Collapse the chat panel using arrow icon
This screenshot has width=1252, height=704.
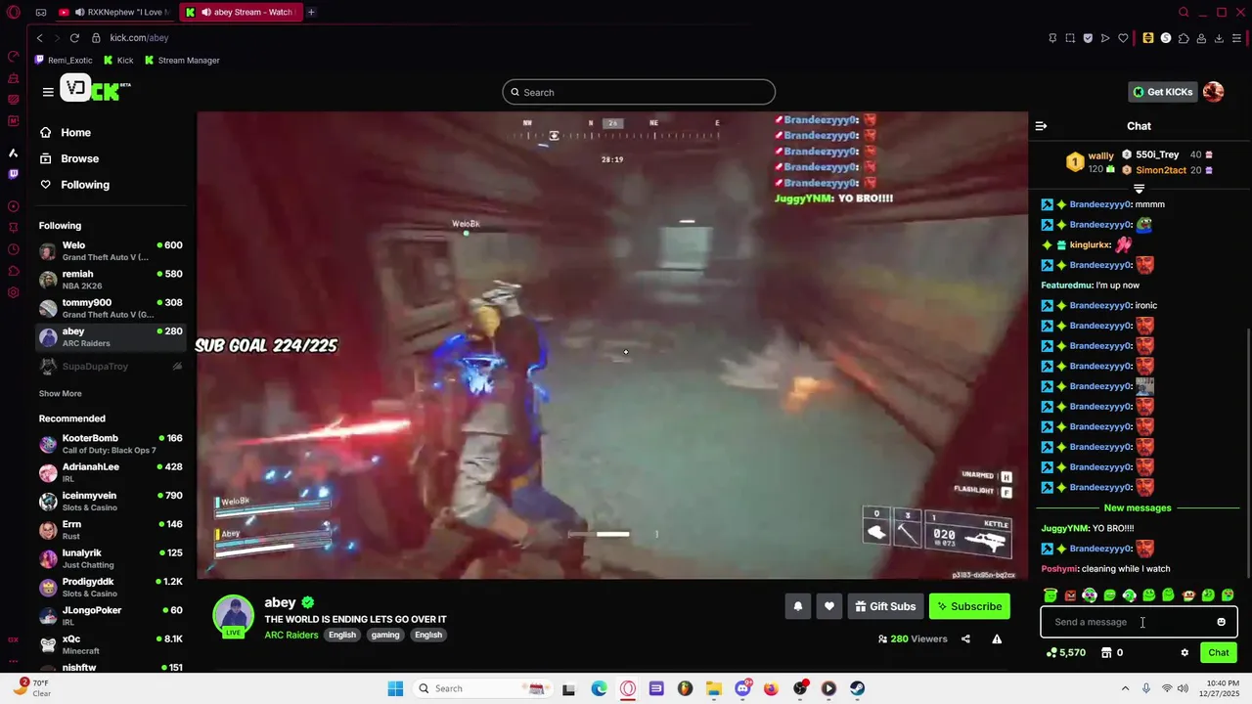tap(1041, 126)
